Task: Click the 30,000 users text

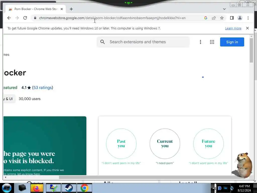Action: point(30,99)
